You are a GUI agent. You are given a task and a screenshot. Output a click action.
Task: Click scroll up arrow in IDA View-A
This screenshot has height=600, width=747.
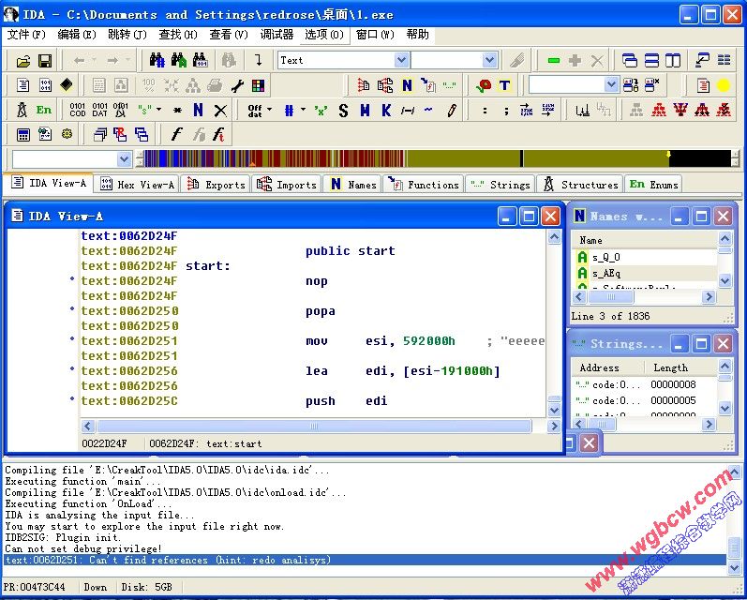554,237
